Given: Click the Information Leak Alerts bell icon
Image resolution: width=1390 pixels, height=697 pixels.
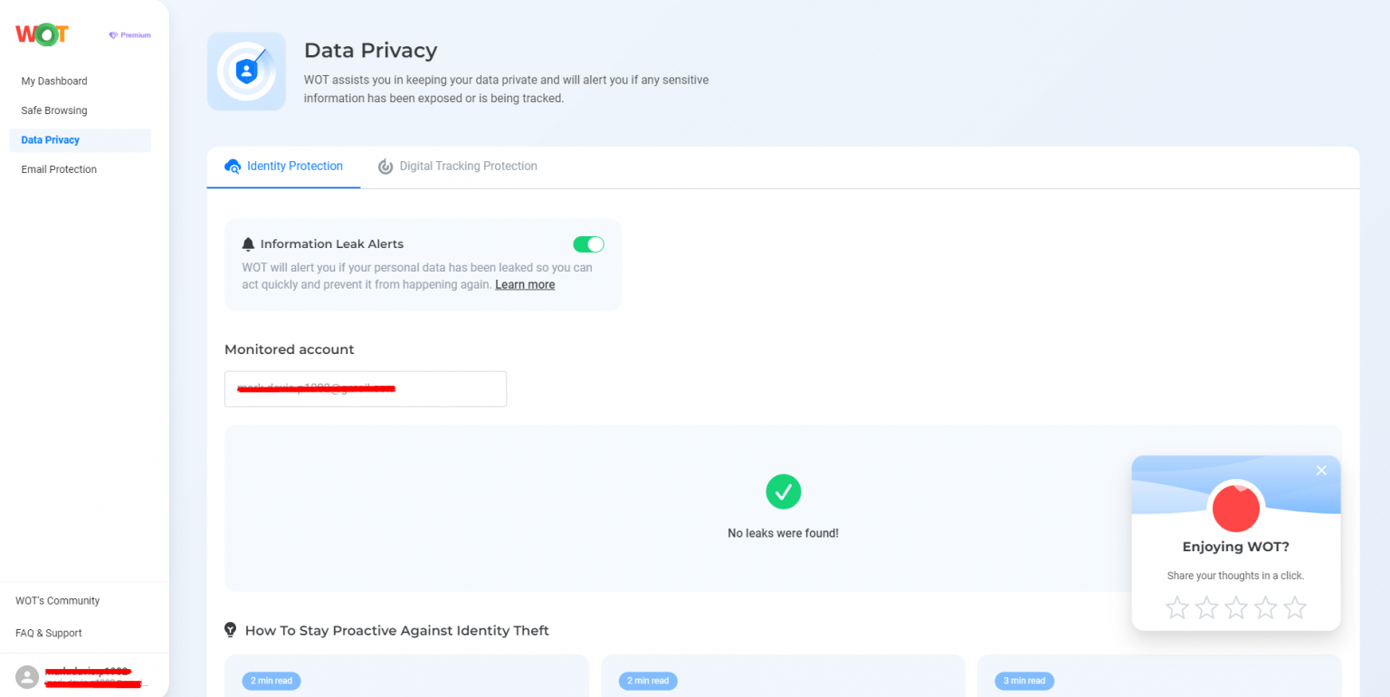Looking at the screenshot, I should pos(248,244).
